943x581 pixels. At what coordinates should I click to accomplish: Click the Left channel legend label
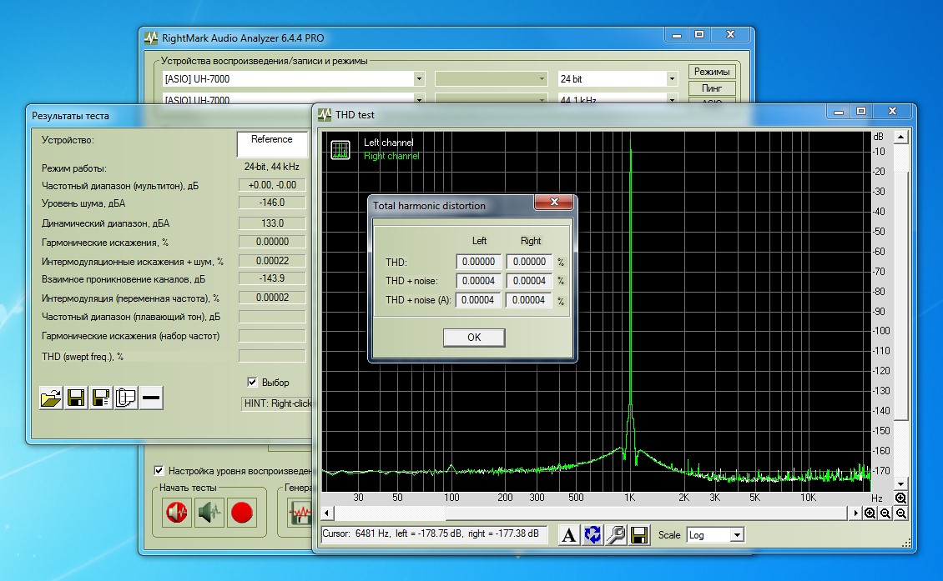tap(389, 143)
